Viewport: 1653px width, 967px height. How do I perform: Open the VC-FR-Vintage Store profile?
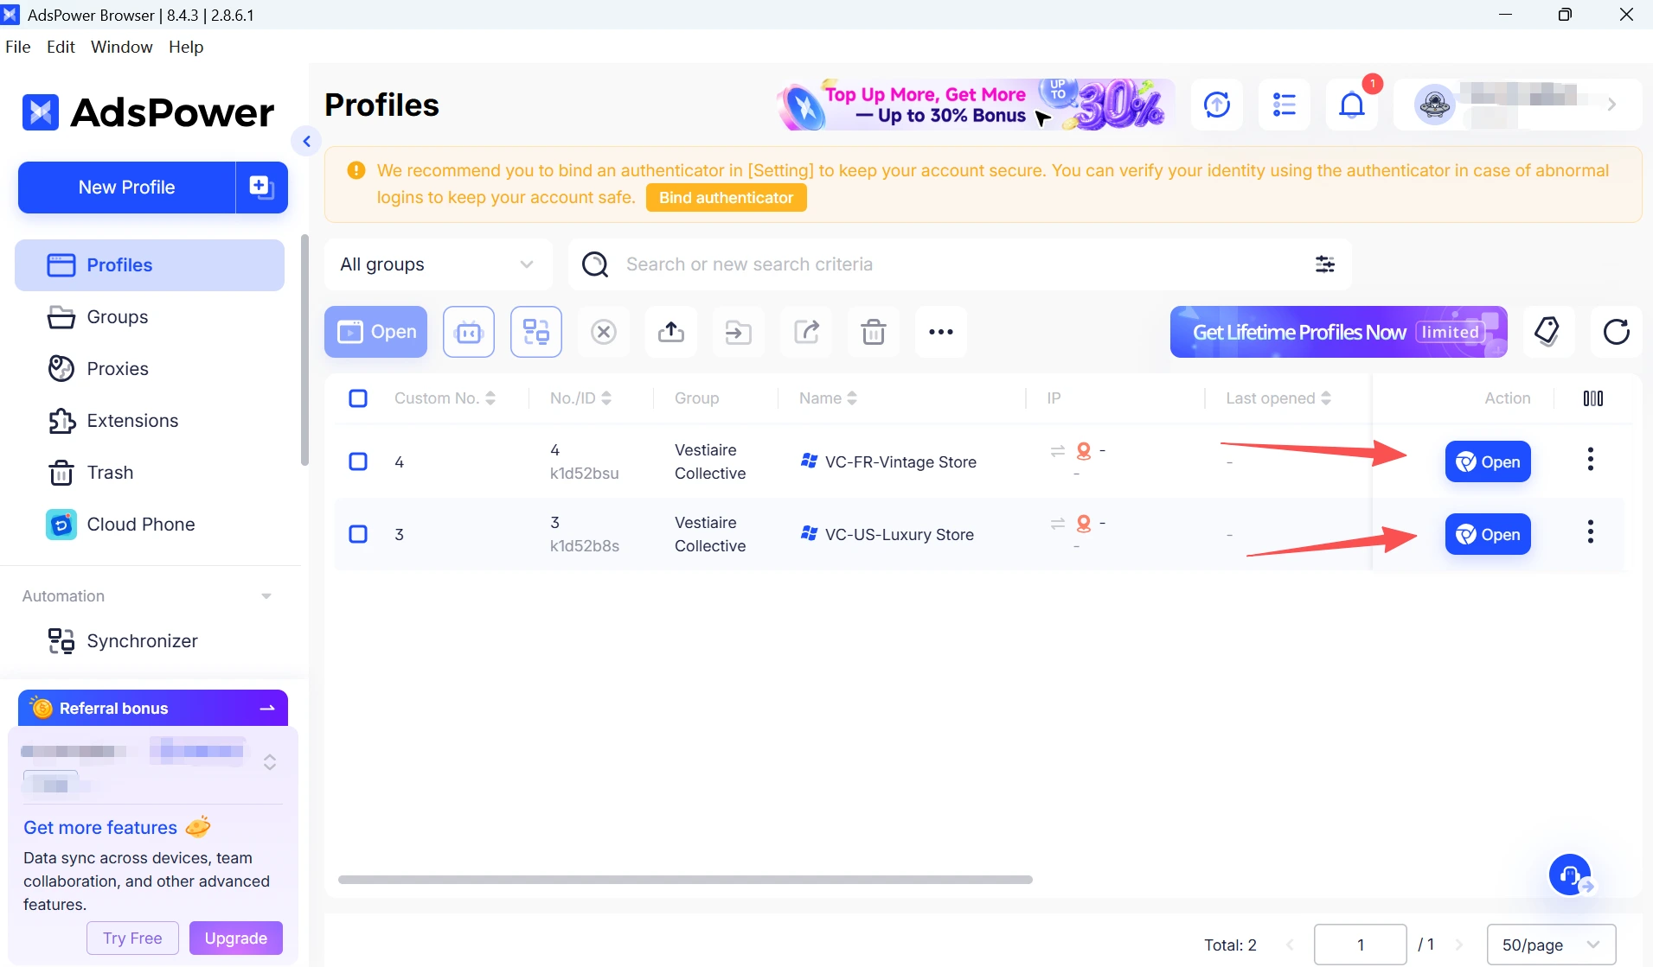[1488, 461]
